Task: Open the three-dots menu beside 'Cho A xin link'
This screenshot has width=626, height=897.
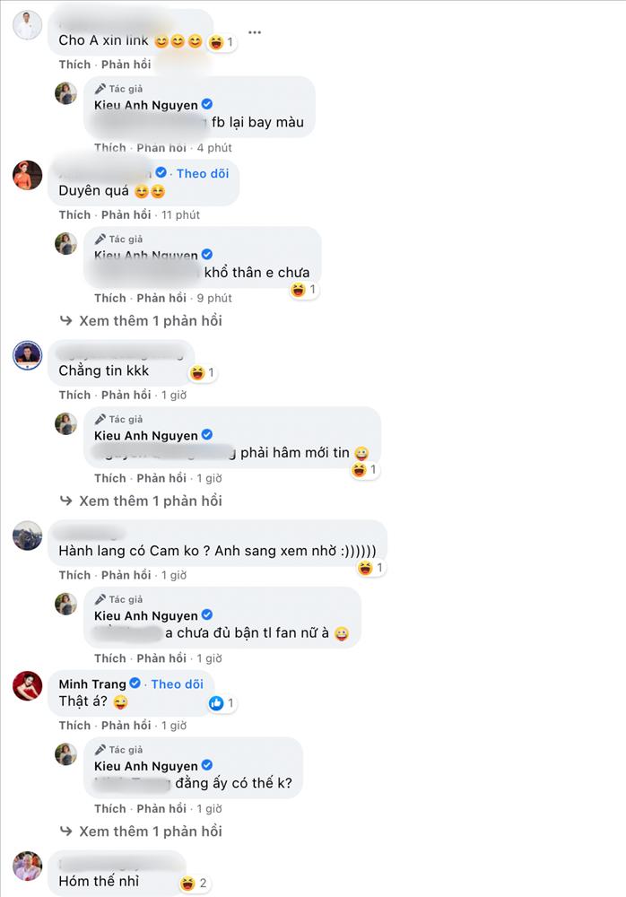Action: (x=255, y=32)
